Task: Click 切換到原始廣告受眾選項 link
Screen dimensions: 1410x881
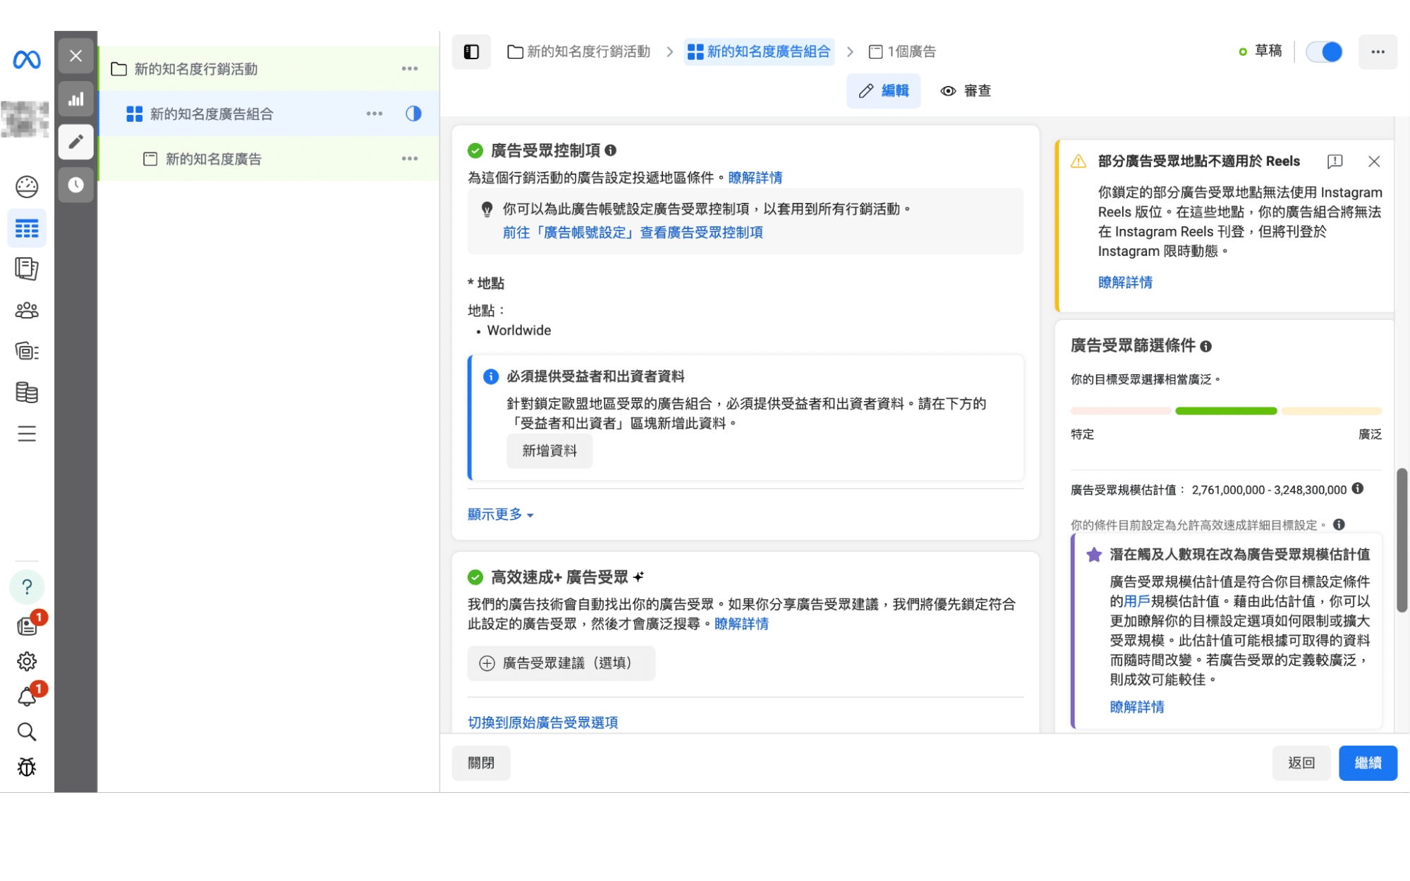Action: click(542, 722)
